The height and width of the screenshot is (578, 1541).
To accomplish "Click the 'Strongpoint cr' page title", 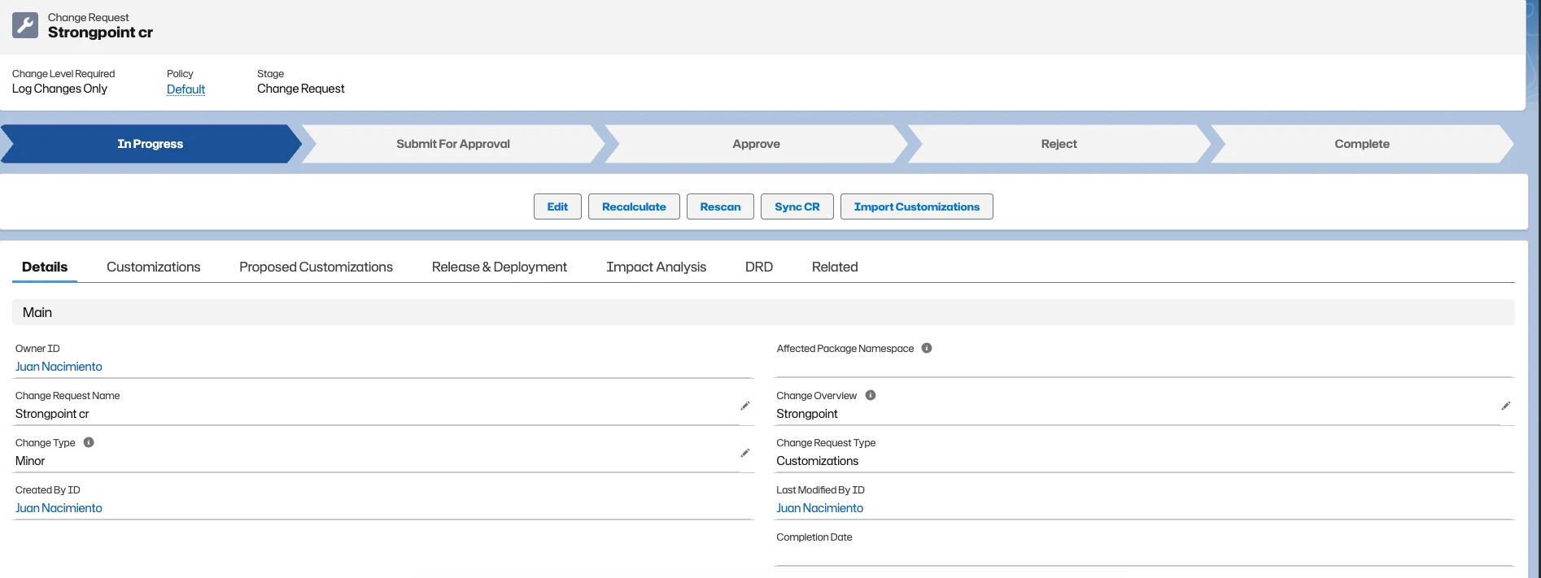I will tap(100, 33).
